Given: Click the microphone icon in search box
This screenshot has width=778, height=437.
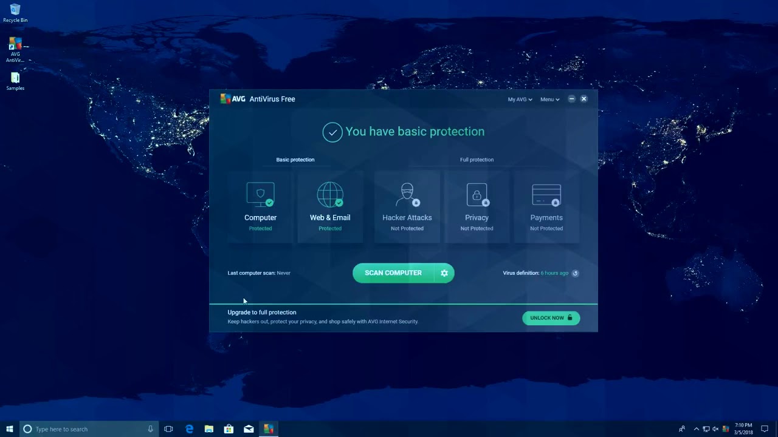Looking at the screenshot, I should point(150,429).
